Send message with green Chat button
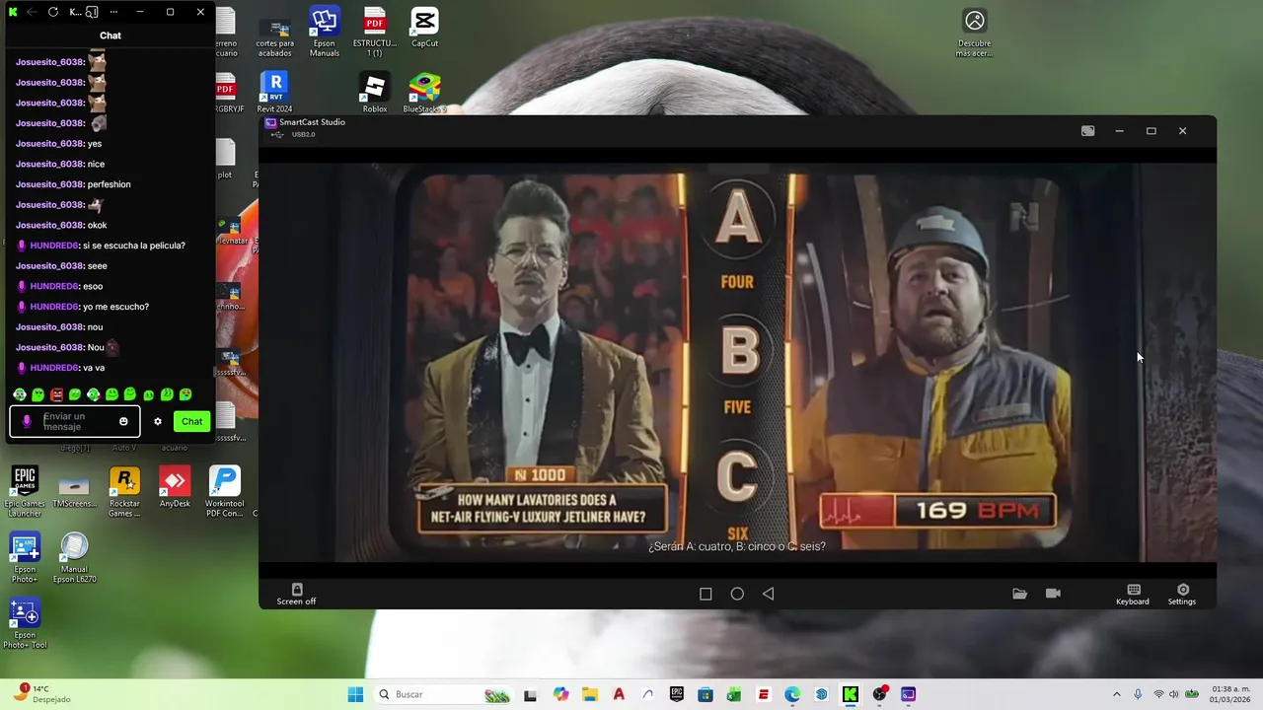The image size is (1263, 710). tap(191, 421)
